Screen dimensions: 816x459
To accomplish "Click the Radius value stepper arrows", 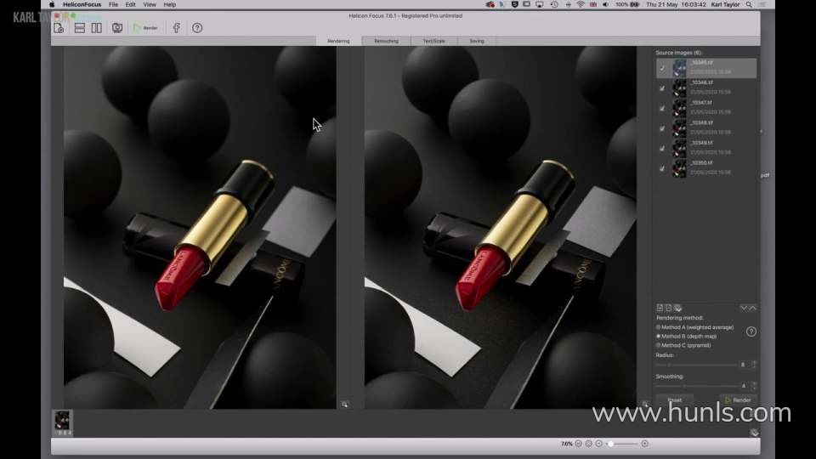I will [x=754, y=365].
